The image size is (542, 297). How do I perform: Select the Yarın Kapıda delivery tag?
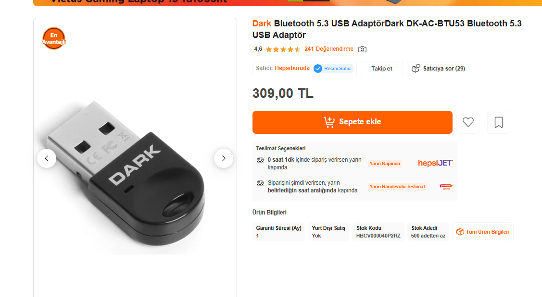pos(385,164)
